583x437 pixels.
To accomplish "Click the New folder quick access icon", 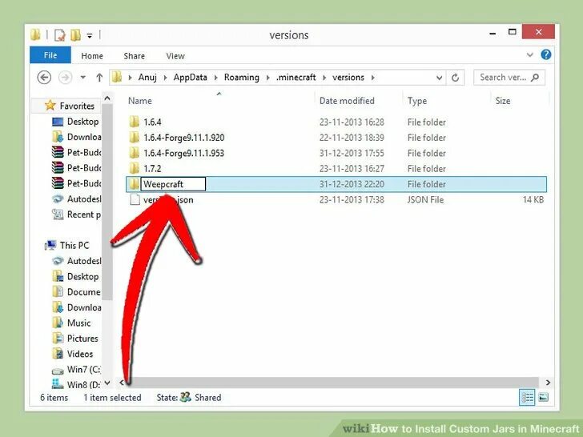I will [x=75, y=35].
